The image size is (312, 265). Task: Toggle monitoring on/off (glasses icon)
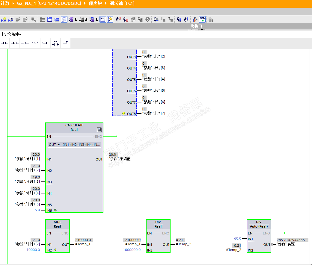click(202, 19)
